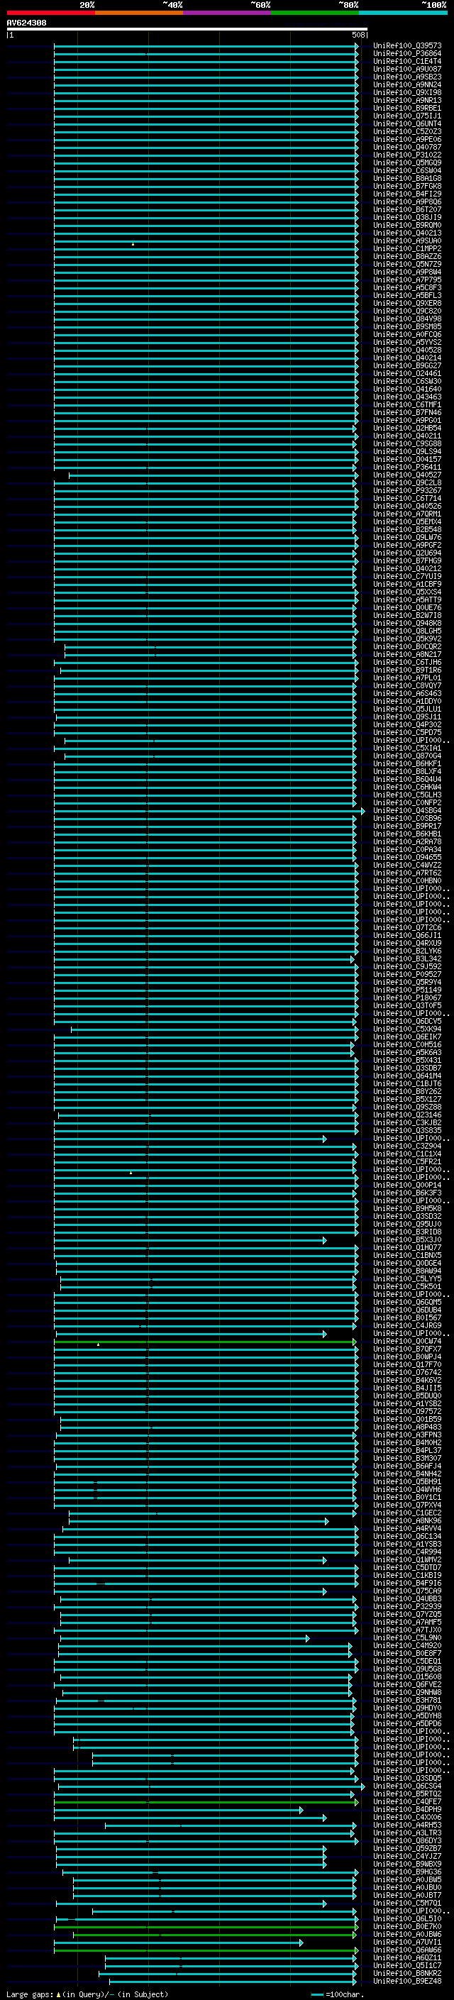Select hit UniRef100_C4QFE7
The height and width of the screenshot is (2000, 454).
click(x=407, y=1801)
